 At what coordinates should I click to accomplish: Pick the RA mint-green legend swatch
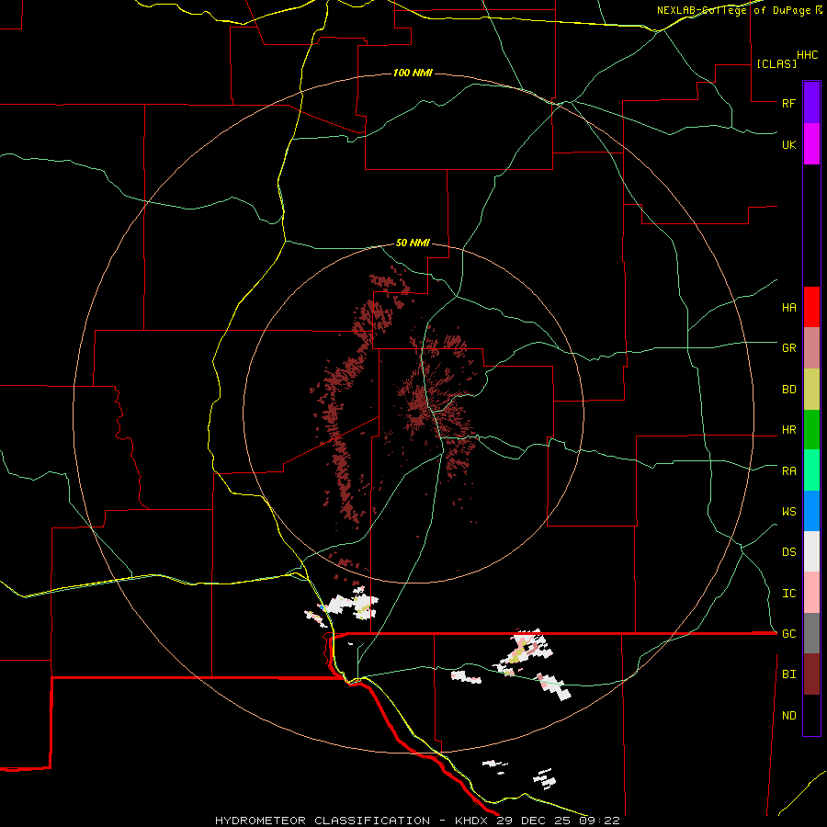(811, 470)
